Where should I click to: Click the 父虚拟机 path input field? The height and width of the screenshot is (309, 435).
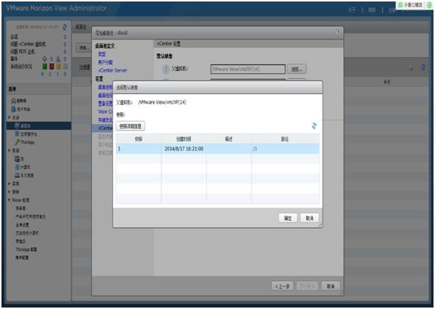(248, 69)
